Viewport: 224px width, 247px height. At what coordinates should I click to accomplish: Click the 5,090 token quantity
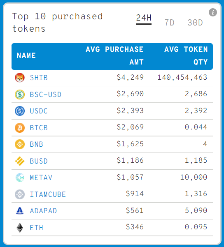click(x=196, y=210)
